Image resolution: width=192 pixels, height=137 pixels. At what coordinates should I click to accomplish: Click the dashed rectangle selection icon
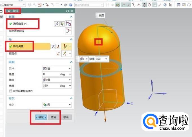57,5
